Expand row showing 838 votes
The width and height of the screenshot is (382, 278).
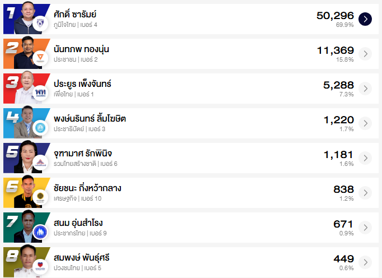[x=365, y=193]
